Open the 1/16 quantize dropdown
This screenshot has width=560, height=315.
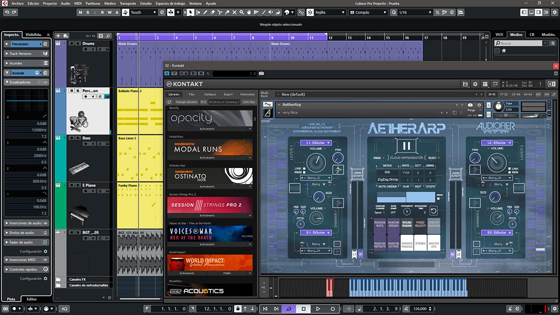click(415, 12)
